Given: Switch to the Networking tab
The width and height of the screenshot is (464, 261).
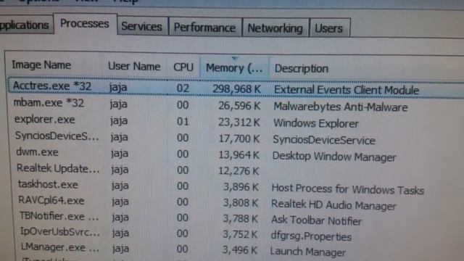Looking at the screenshot, I should pos(275,28).
